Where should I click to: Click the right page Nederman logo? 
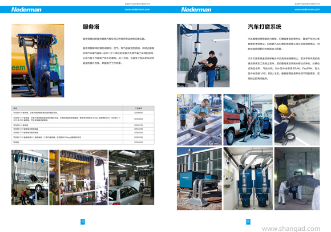coord(196,10)
